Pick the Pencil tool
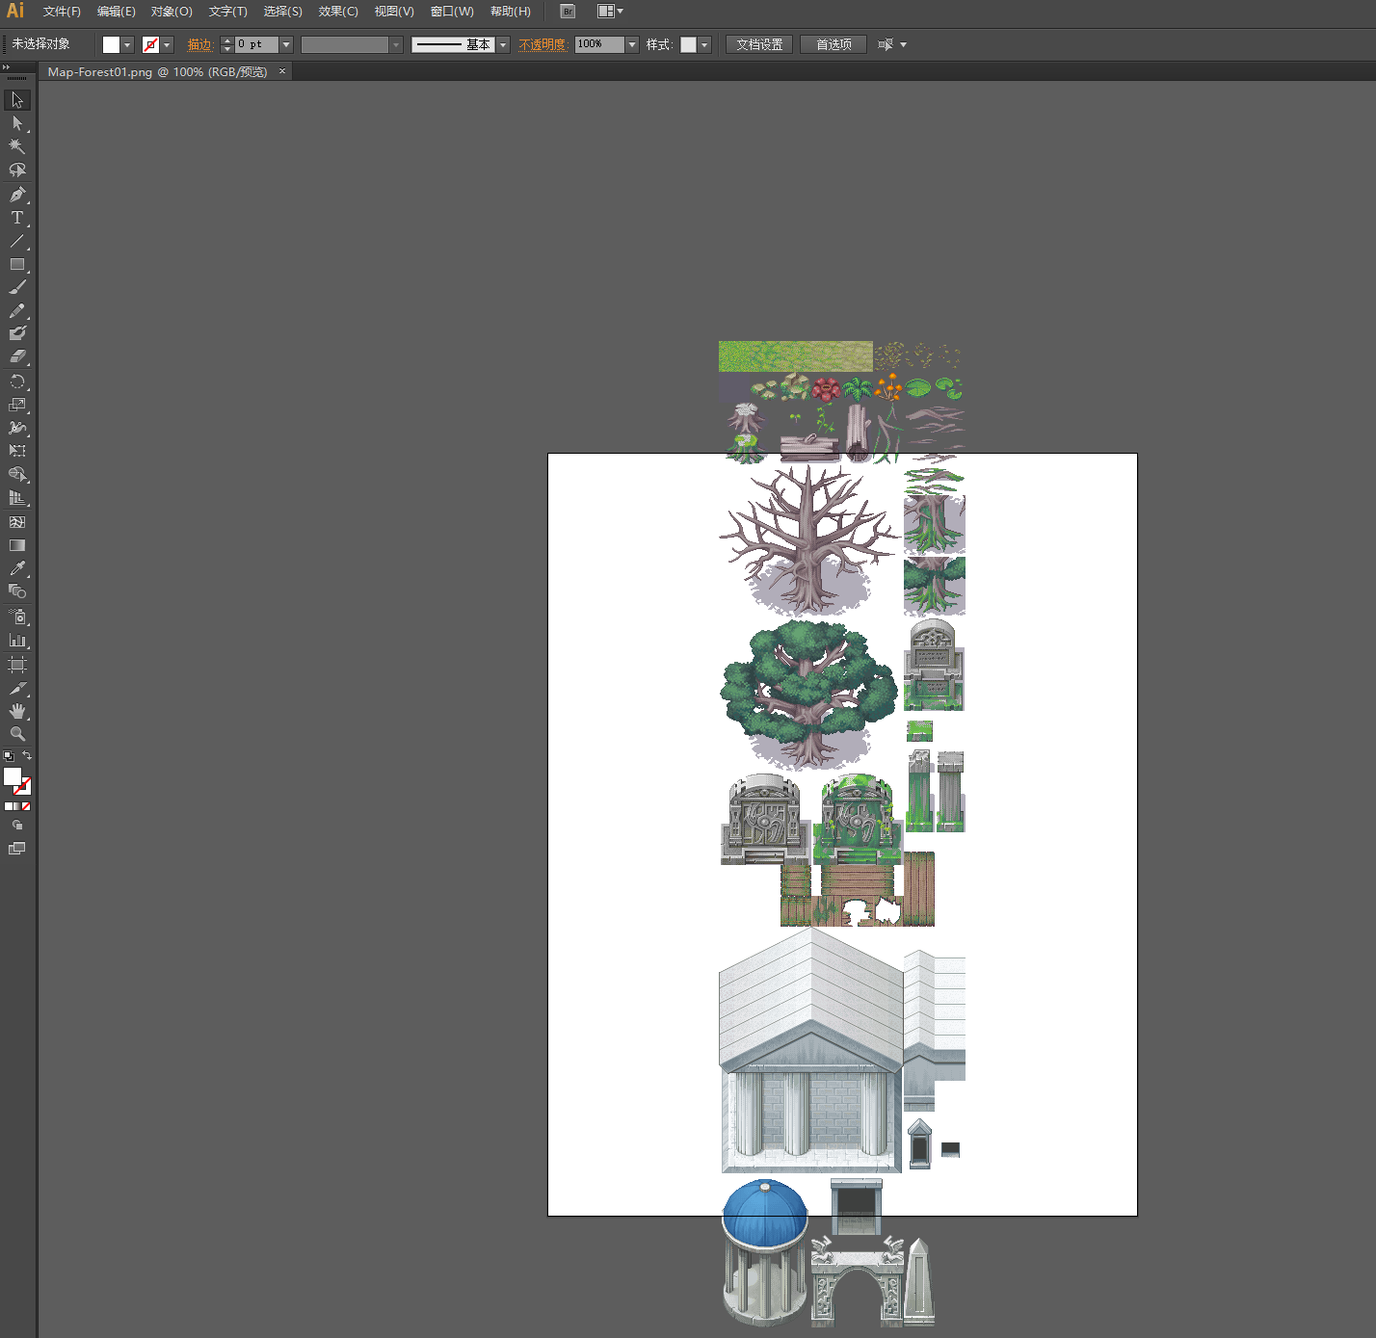 pos(17,310)
